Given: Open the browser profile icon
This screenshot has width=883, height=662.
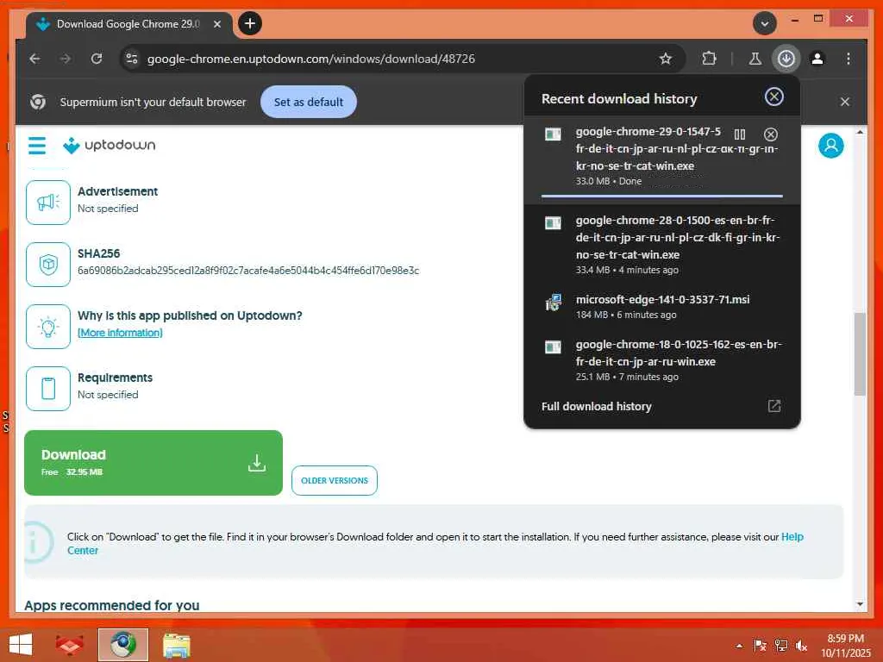Looking at the screenshot, I should (817, 59).
